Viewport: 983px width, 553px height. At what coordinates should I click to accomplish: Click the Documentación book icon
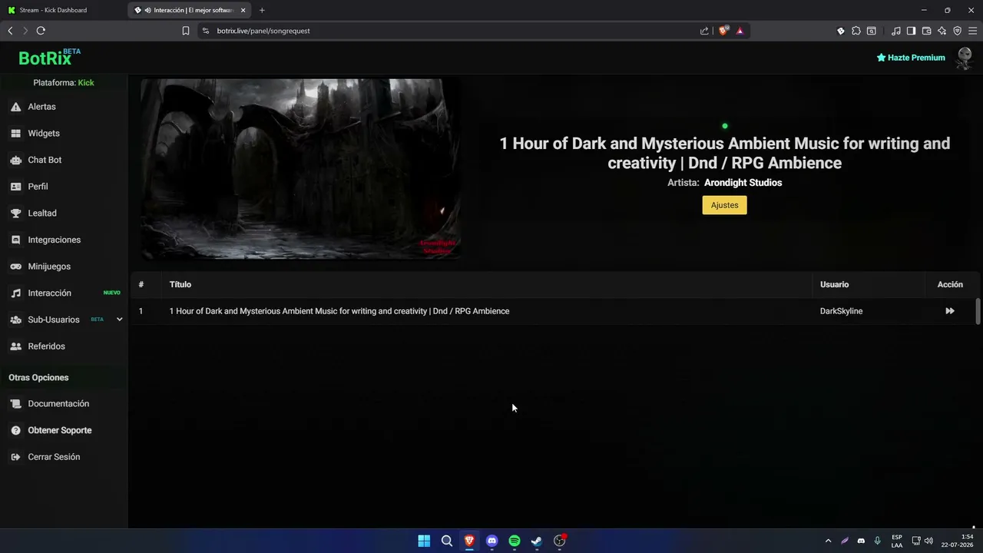pyautogui.click(x=15, y=404)
